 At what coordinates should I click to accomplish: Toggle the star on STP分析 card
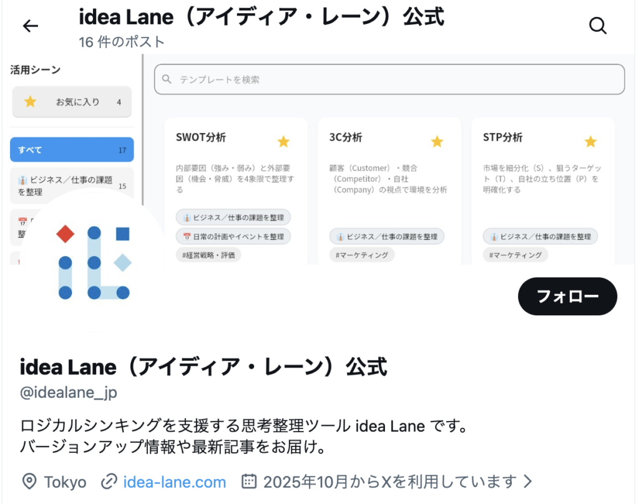click(x=590, y=142)
